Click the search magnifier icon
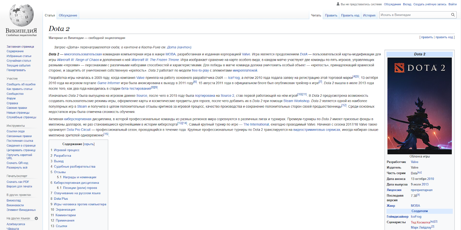The image size is (461, 230). (453, 15)
